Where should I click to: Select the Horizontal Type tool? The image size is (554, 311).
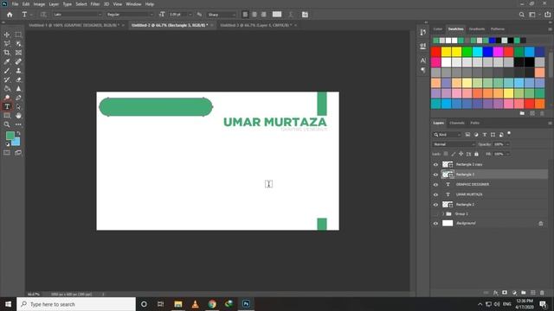coord(7,106)
